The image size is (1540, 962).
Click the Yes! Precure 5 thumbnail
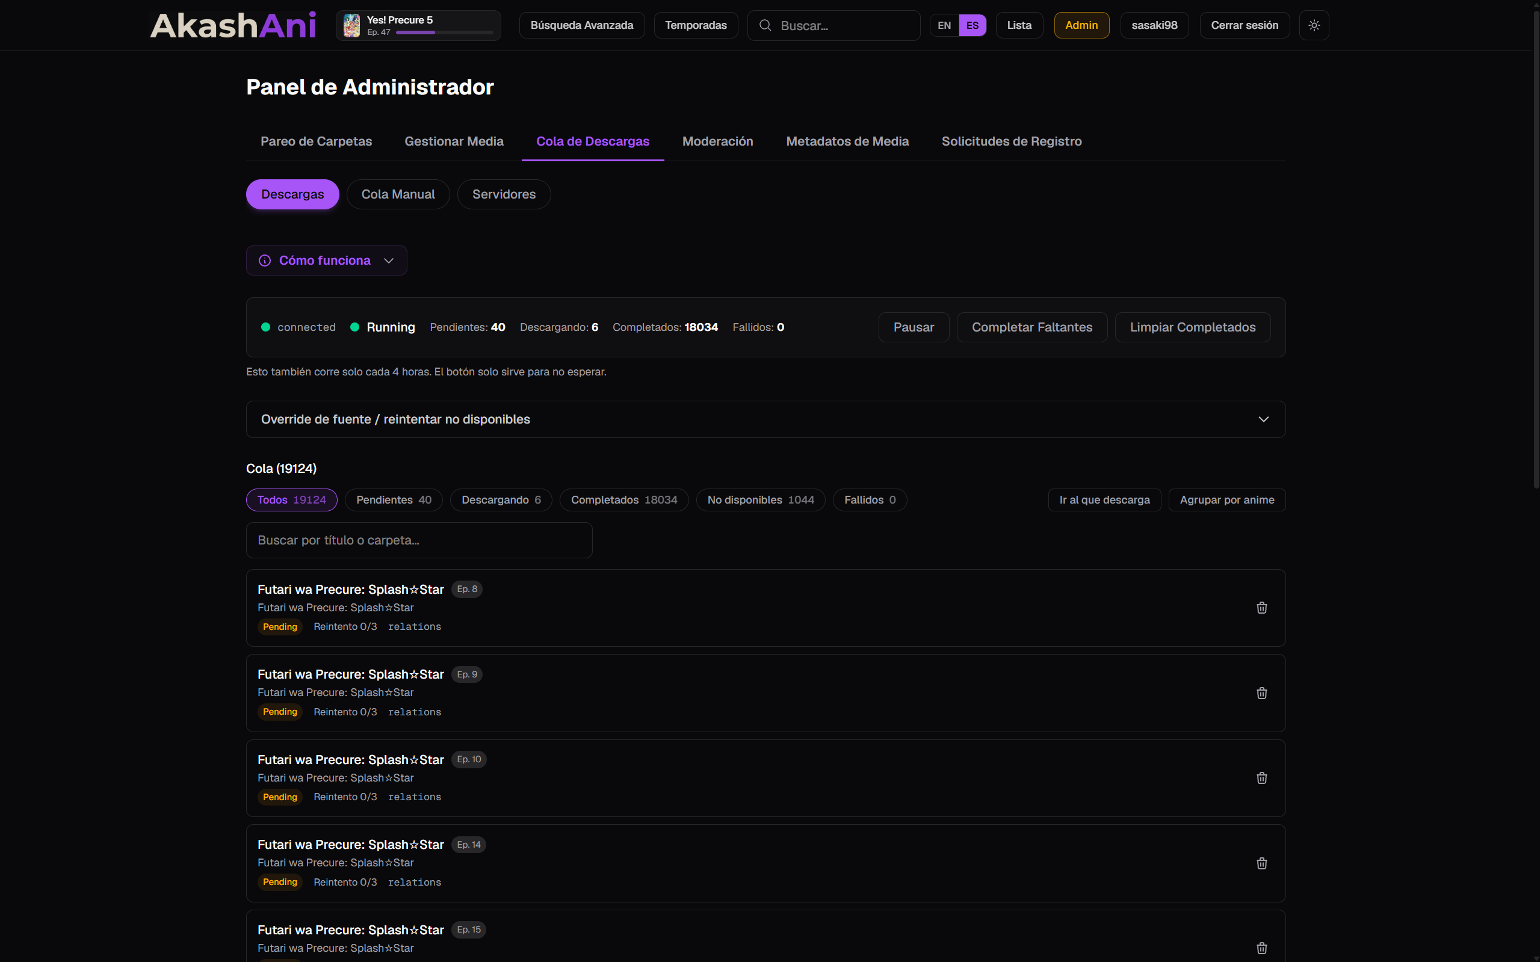(352, 25)
